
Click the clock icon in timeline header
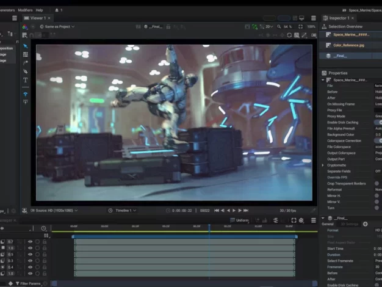point(44,228)
